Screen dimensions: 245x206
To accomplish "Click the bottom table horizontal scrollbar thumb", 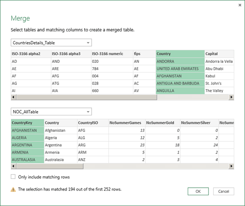I will pyautogui.click(x=50, y=166).
